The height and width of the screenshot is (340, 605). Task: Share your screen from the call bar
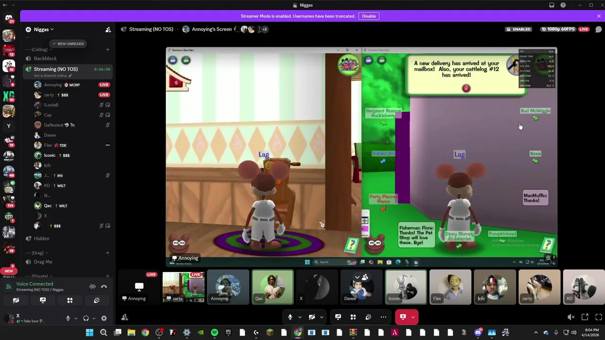(x=338, y=317)
